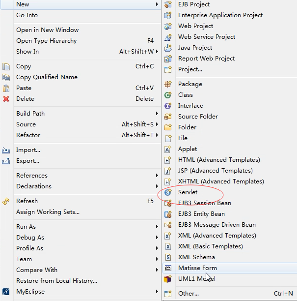Viewport: 297px width, 301px height.
Task: Click the Alt+Shift+W shortcut text
Action: 136,52
